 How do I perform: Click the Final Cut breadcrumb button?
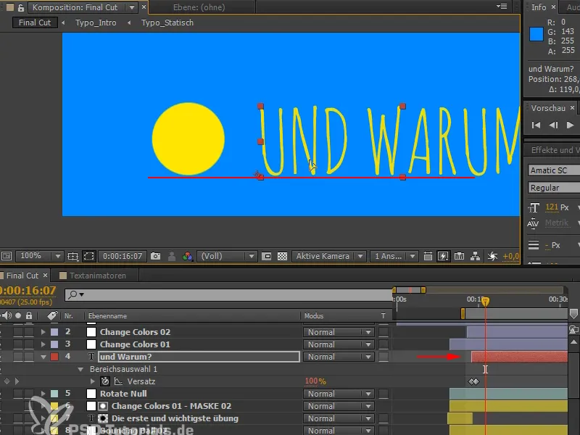click(35, 22)
